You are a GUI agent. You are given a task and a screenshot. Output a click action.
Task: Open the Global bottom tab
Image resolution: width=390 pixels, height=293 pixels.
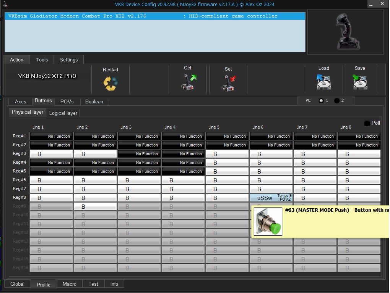pyautogui.click(x=18, y=284)
